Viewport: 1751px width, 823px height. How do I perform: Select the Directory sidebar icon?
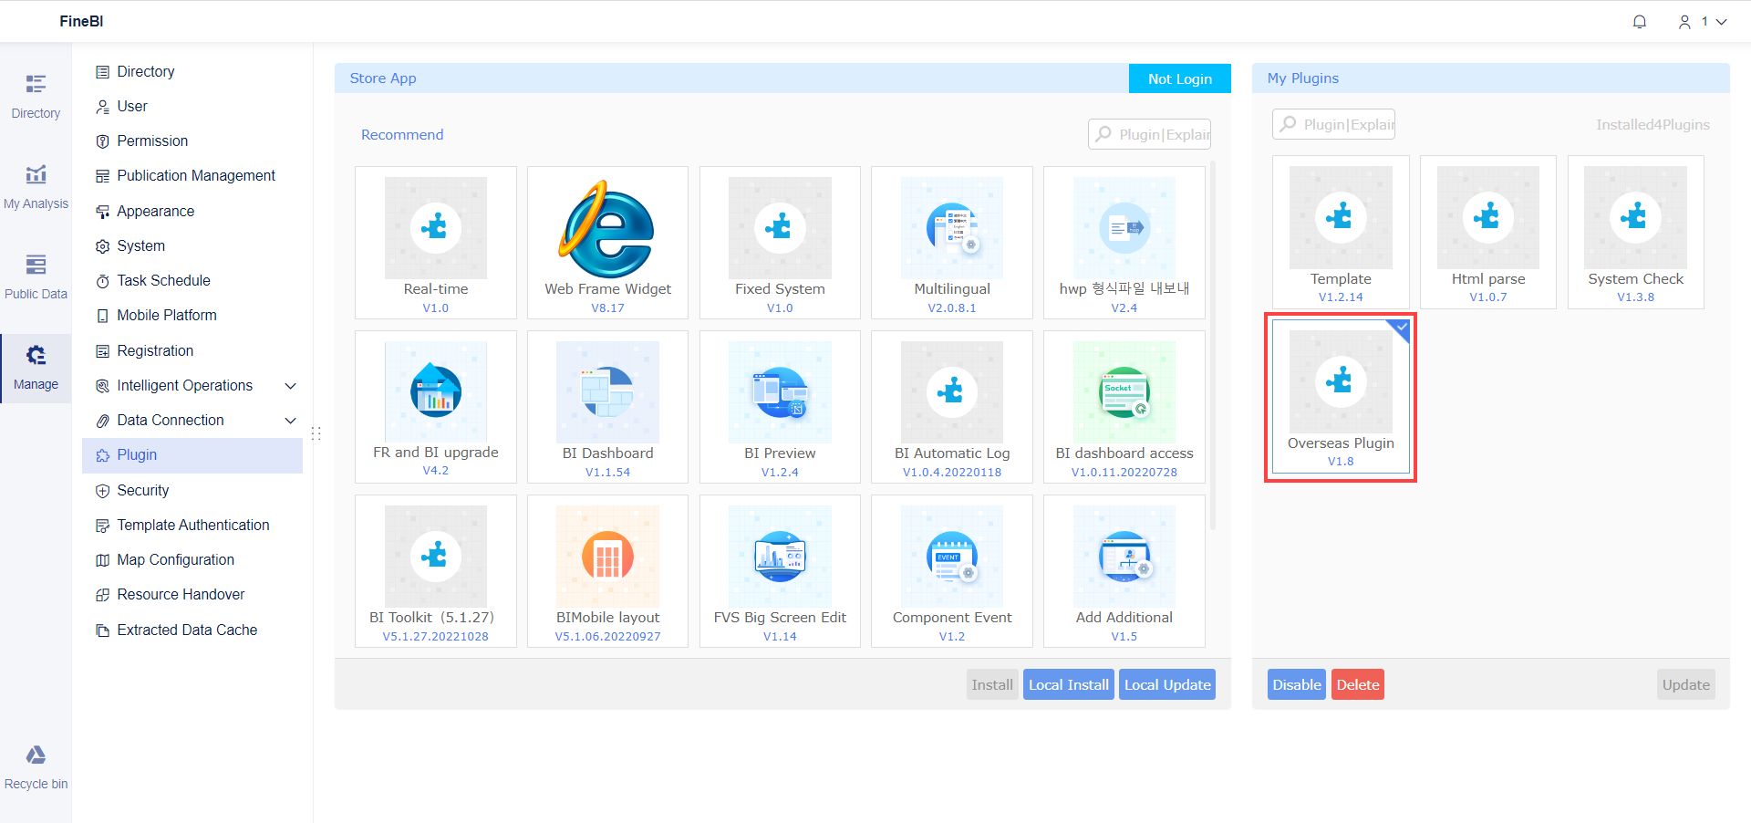click(x=36, y=95)
